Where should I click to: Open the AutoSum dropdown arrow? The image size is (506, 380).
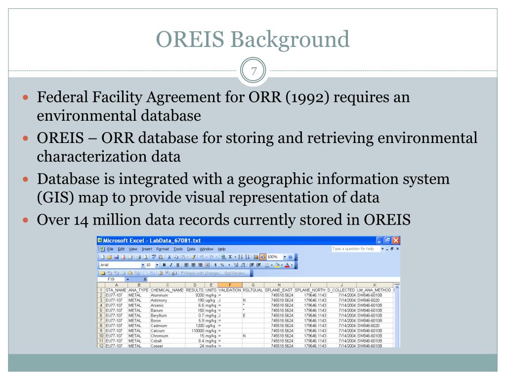235,257
